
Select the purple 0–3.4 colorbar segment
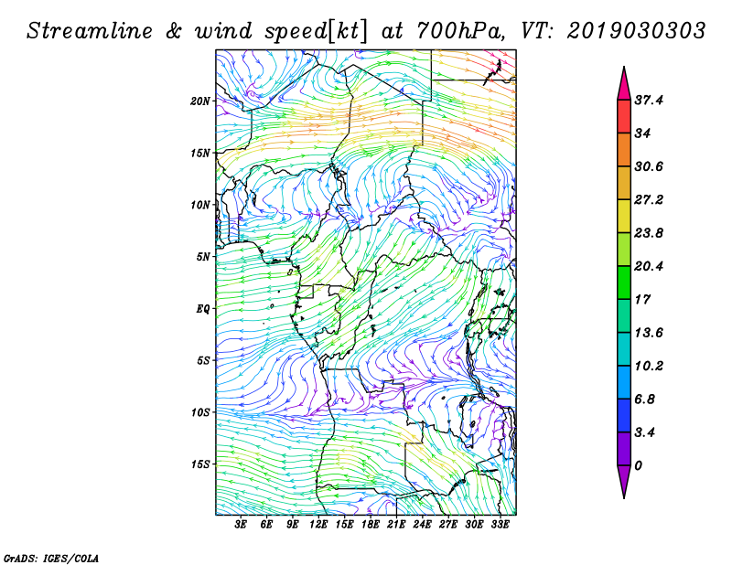[x=624, y=449]
